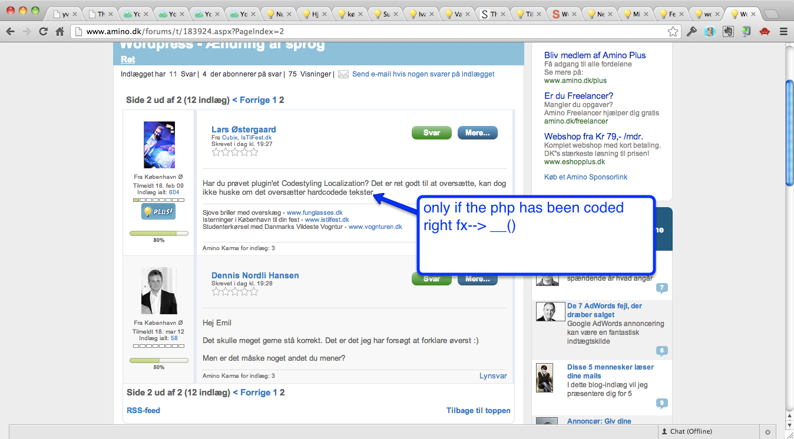Viewport: 794px width, 439px height.
Task: Click the browser back arrow
Action: point(10,32)
